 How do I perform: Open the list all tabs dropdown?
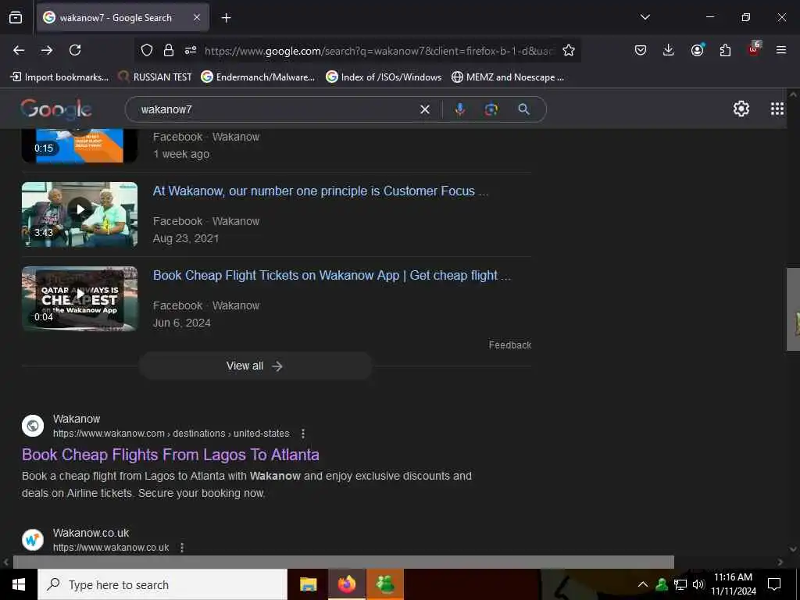point(645,17)
